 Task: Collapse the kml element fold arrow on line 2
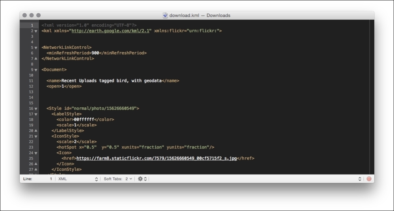pyautogui.click(x=36, y=31)
